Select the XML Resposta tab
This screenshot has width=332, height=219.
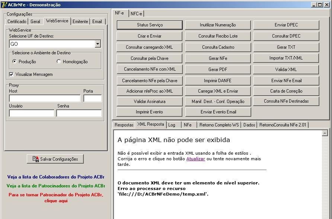(x=150, y=124)
